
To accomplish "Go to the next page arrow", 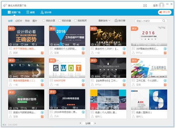I will tap(95, 123).
